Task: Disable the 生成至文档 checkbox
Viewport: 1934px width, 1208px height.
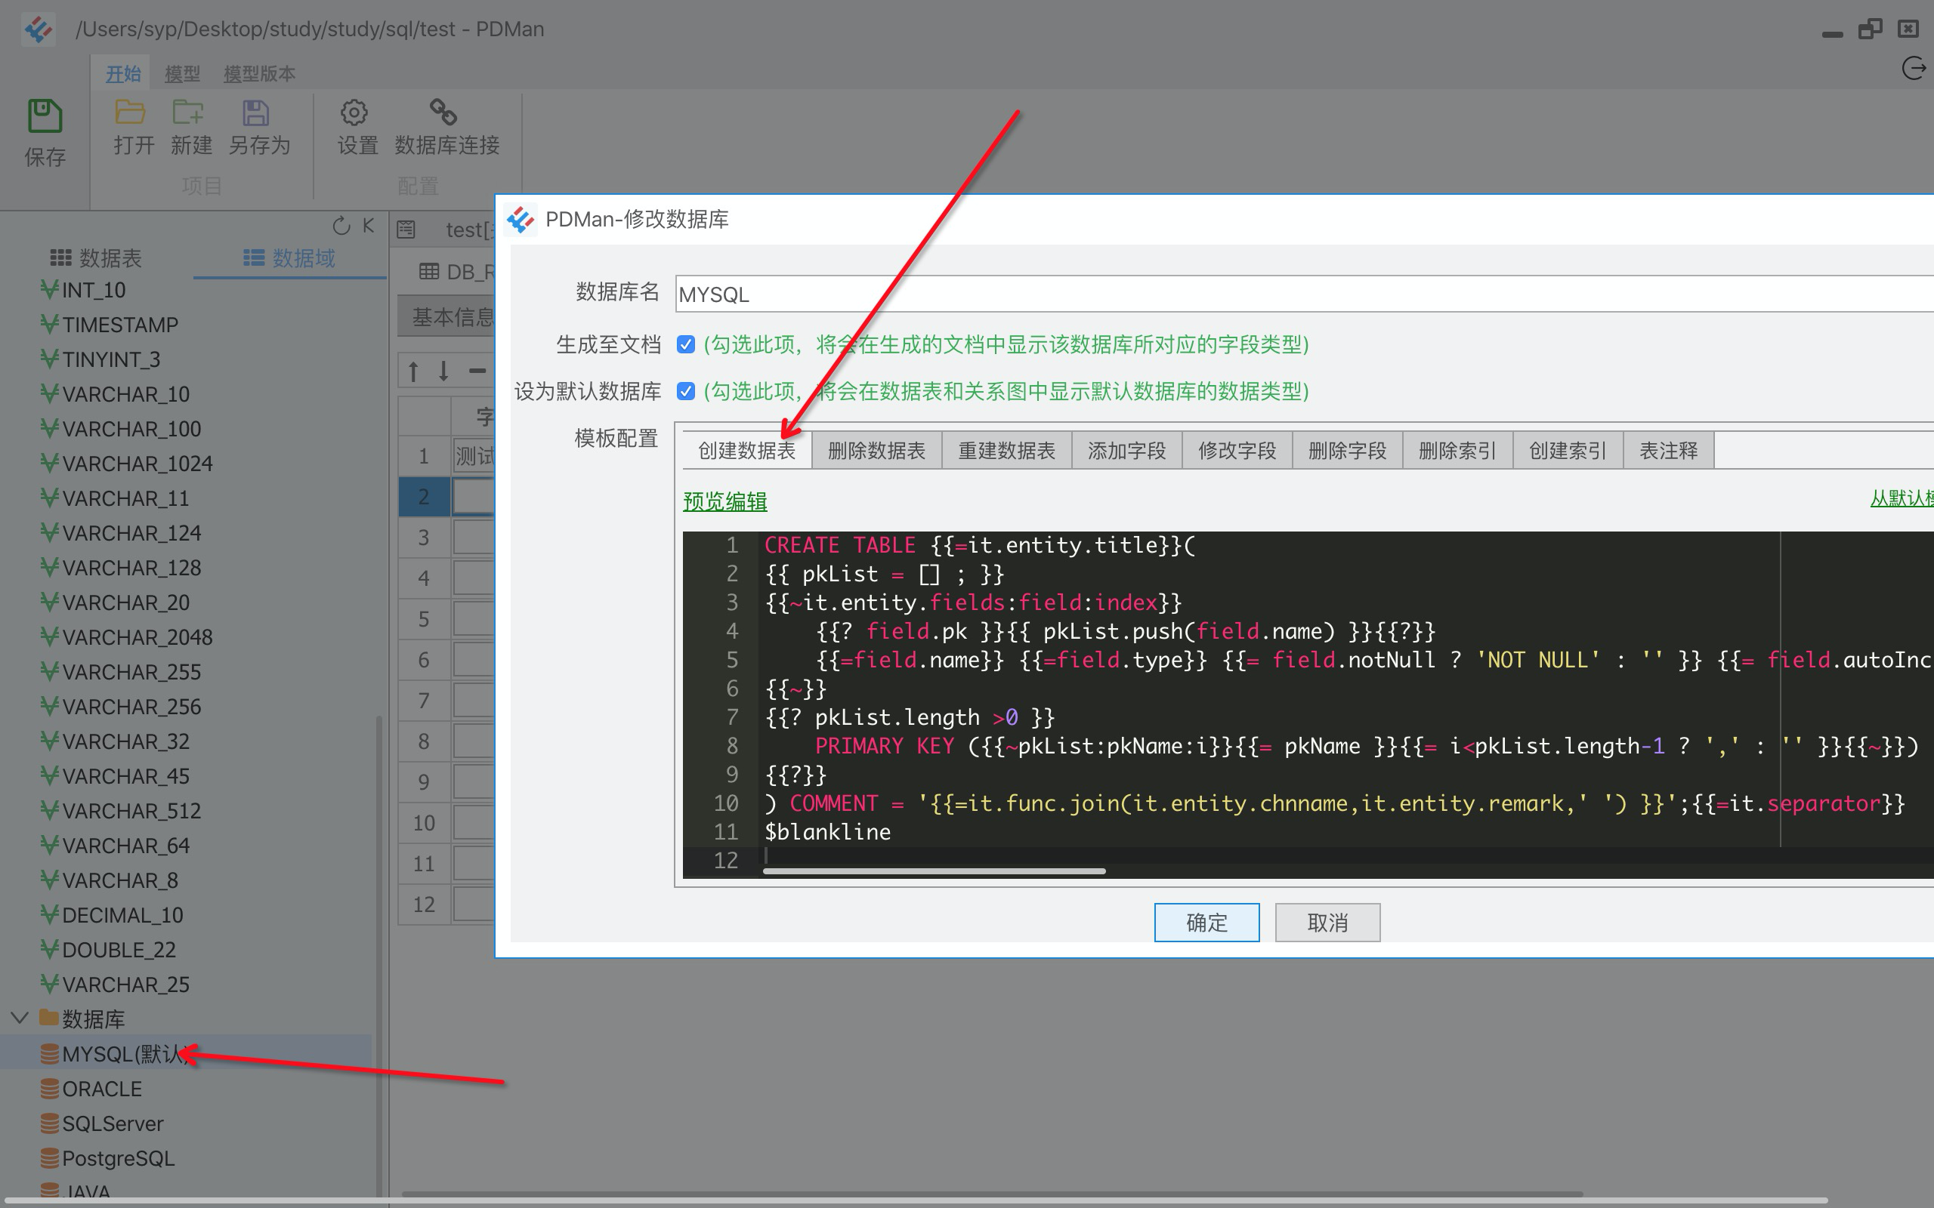Action: [x=687, y=344]
